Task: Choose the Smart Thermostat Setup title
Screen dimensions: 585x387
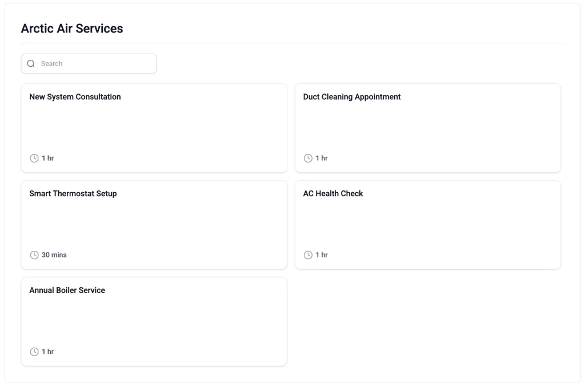Action: (x=73, y=194)
